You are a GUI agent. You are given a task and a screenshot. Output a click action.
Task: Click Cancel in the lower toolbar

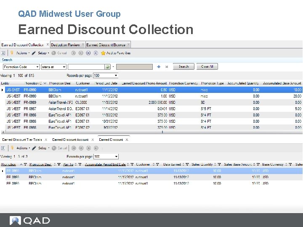point(60,148)
